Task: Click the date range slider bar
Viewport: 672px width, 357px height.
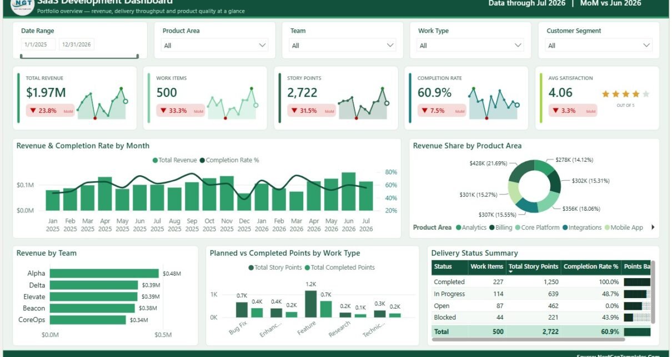Action: click(79, 56)
